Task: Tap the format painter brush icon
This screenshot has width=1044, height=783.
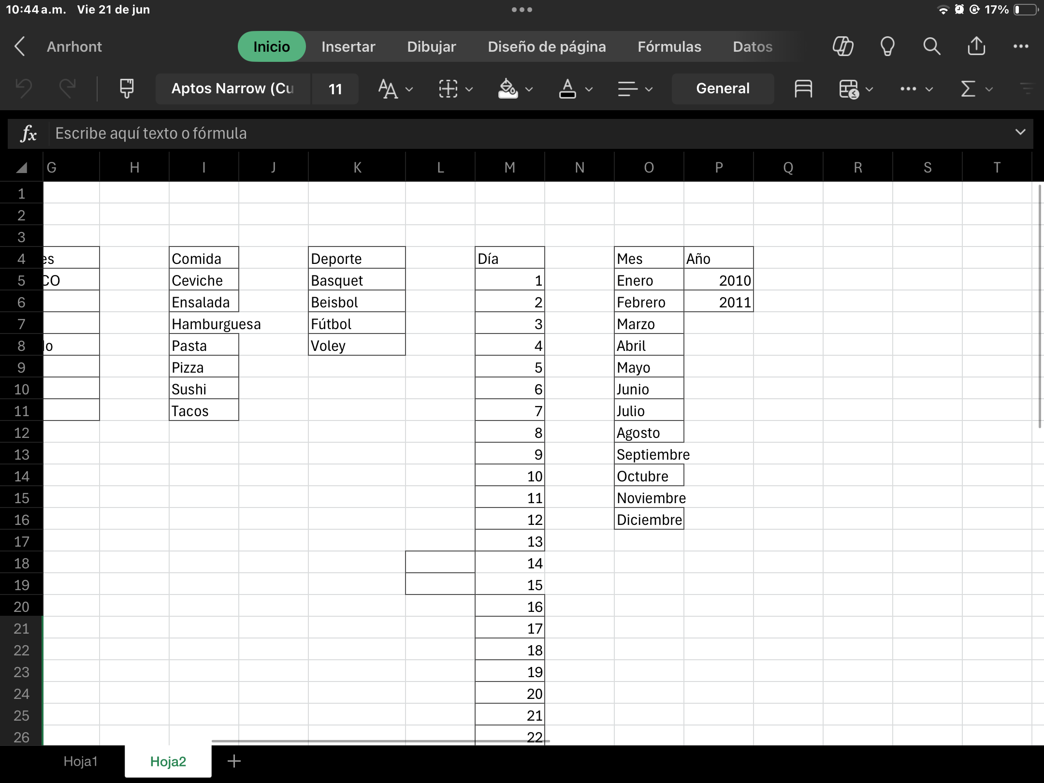Action: (127, 89)
